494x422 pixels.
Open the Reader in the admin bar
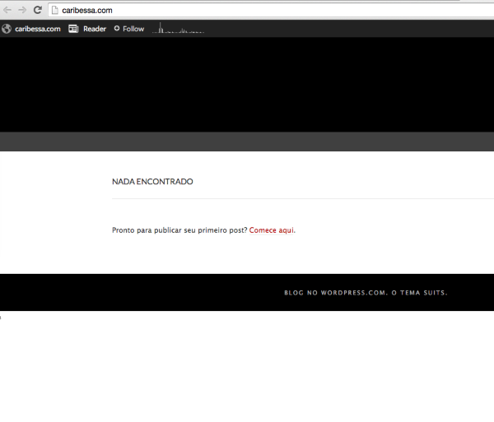pyautogui.click(x=95, y=29)
